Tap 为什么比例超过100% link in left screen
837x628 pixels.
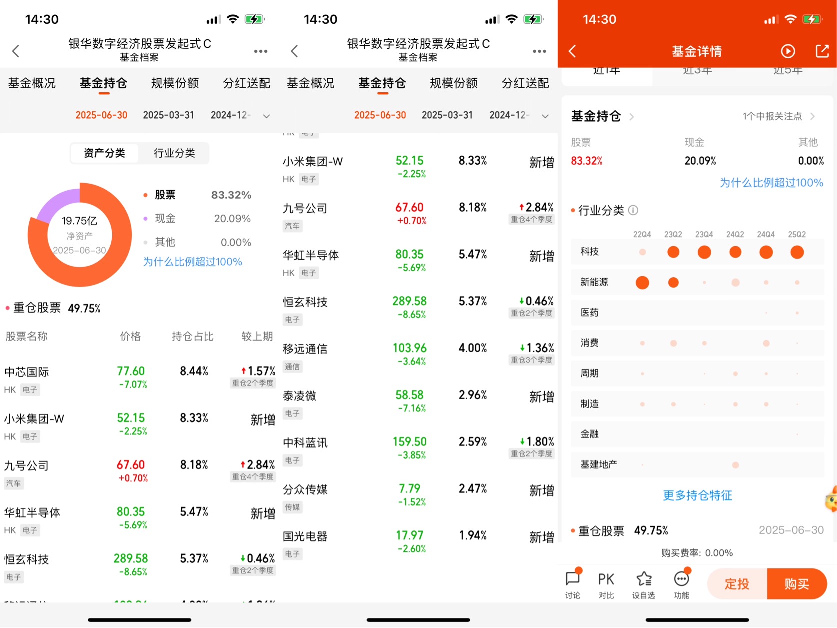click(x=193, y=262)
